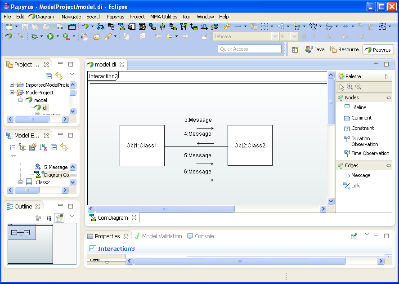Click the Pin Properties view icon

(354, 236)
